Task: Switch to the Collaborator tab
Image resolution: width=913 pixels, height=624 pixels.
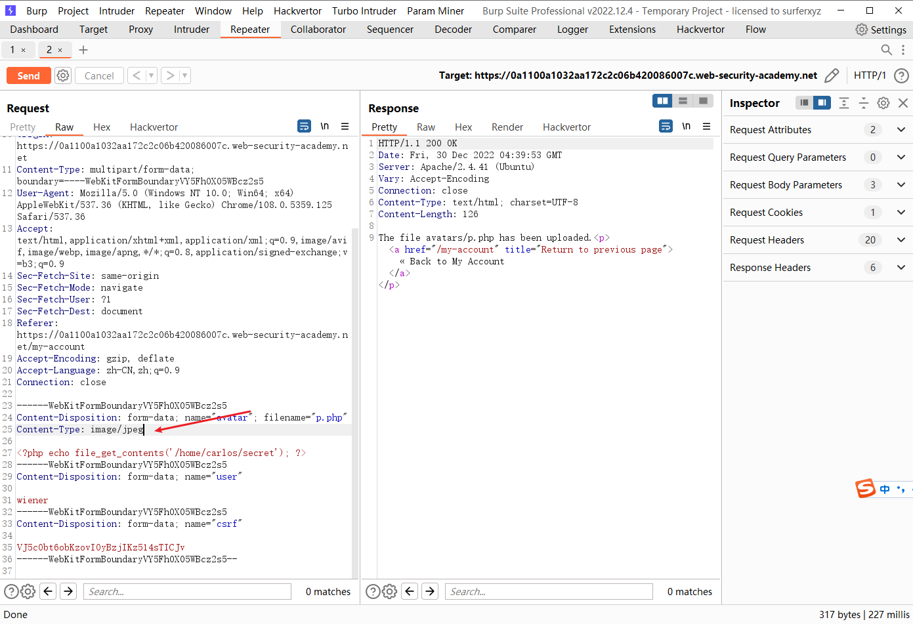Action: (x=318, y=30)
